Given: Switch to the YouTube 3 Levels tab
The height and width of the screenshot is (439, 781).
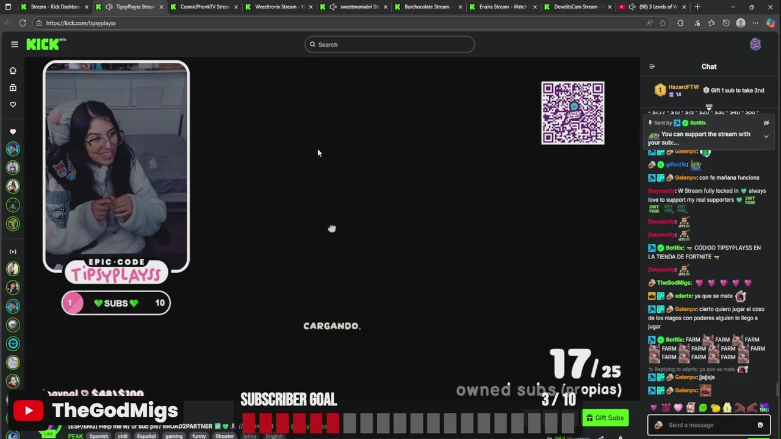Looking at the screenshot, I should coord(652,7).
